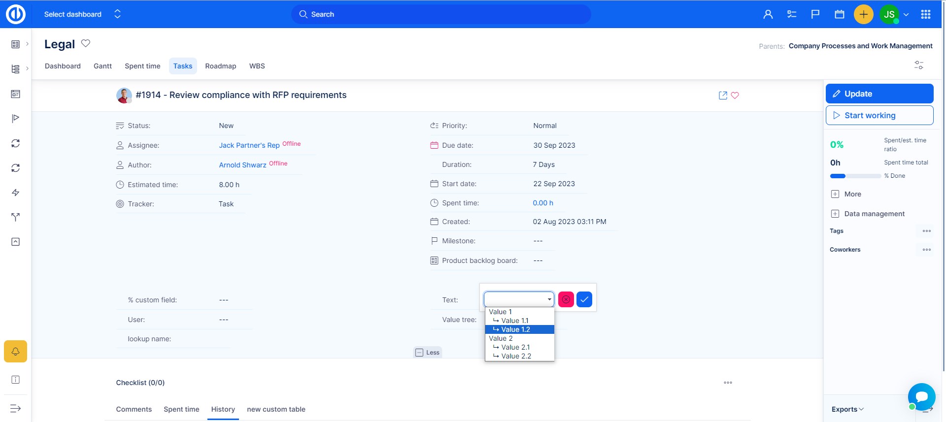Image resolution: width=946 pixels, height=422 pixels.
Task: Click the Start working button
Action: coord(879,115)
